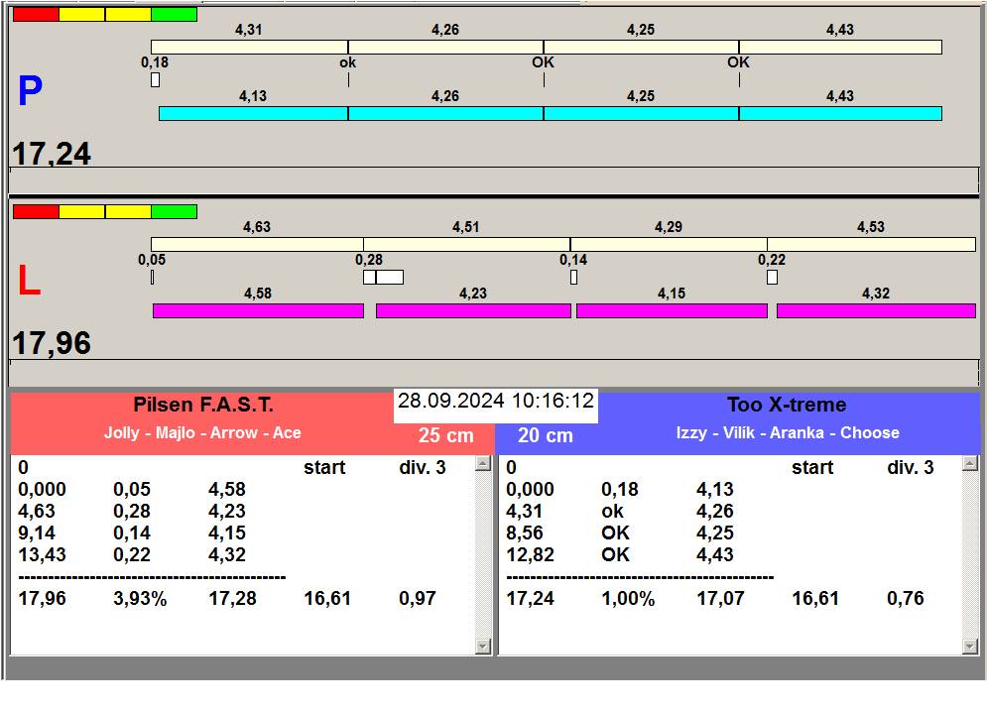
Task: Click the red start light in lane L
Action: tap(36, 211)
